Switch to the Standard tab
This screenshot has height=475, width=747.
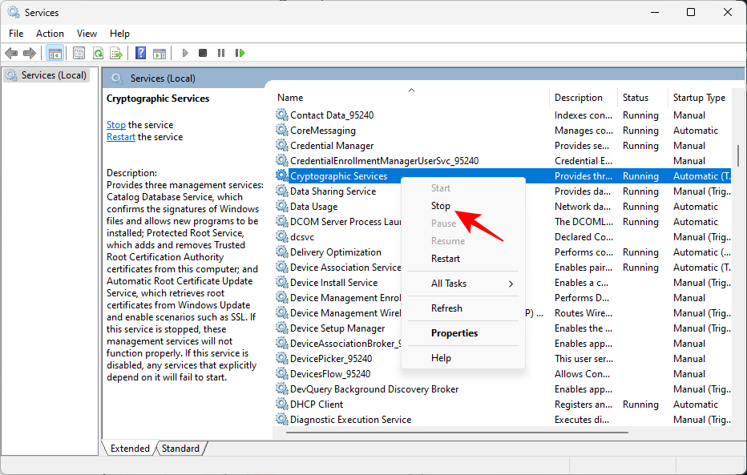180,449
